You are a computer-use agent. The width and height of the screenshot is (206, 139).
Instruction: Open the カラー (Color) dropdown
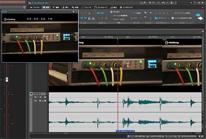tap(136, 18)
